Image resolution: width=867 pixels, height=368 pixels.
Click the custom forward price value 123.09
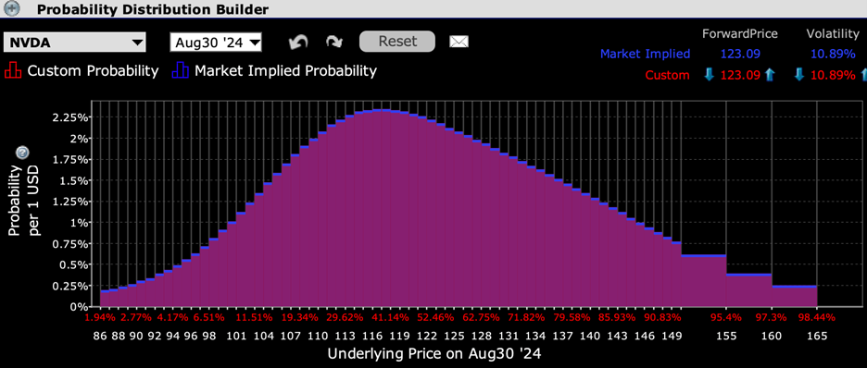point(740,76)
